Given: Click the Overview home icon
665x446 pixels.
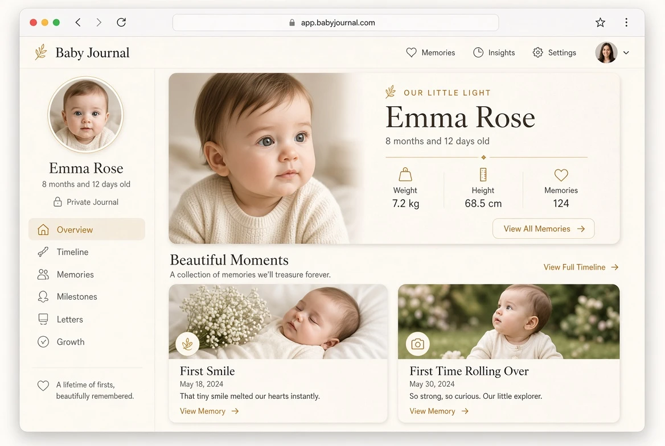Looking at the screenshot, I should [43, 229].
